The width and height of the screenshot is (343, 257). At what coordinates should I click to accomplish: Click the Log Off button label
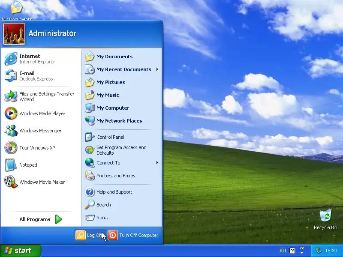pyautogui.click(x=94, y=235)
